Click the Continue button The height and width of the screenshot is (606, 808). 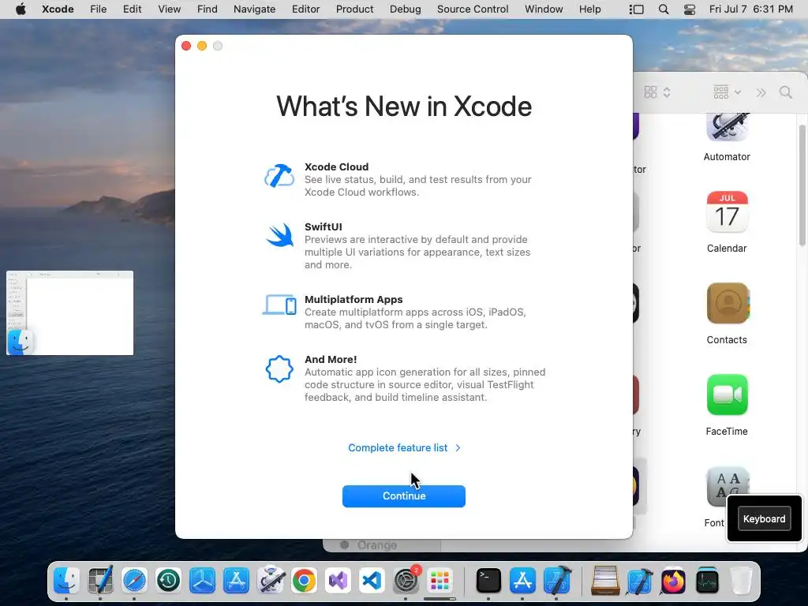coord(403,496)
